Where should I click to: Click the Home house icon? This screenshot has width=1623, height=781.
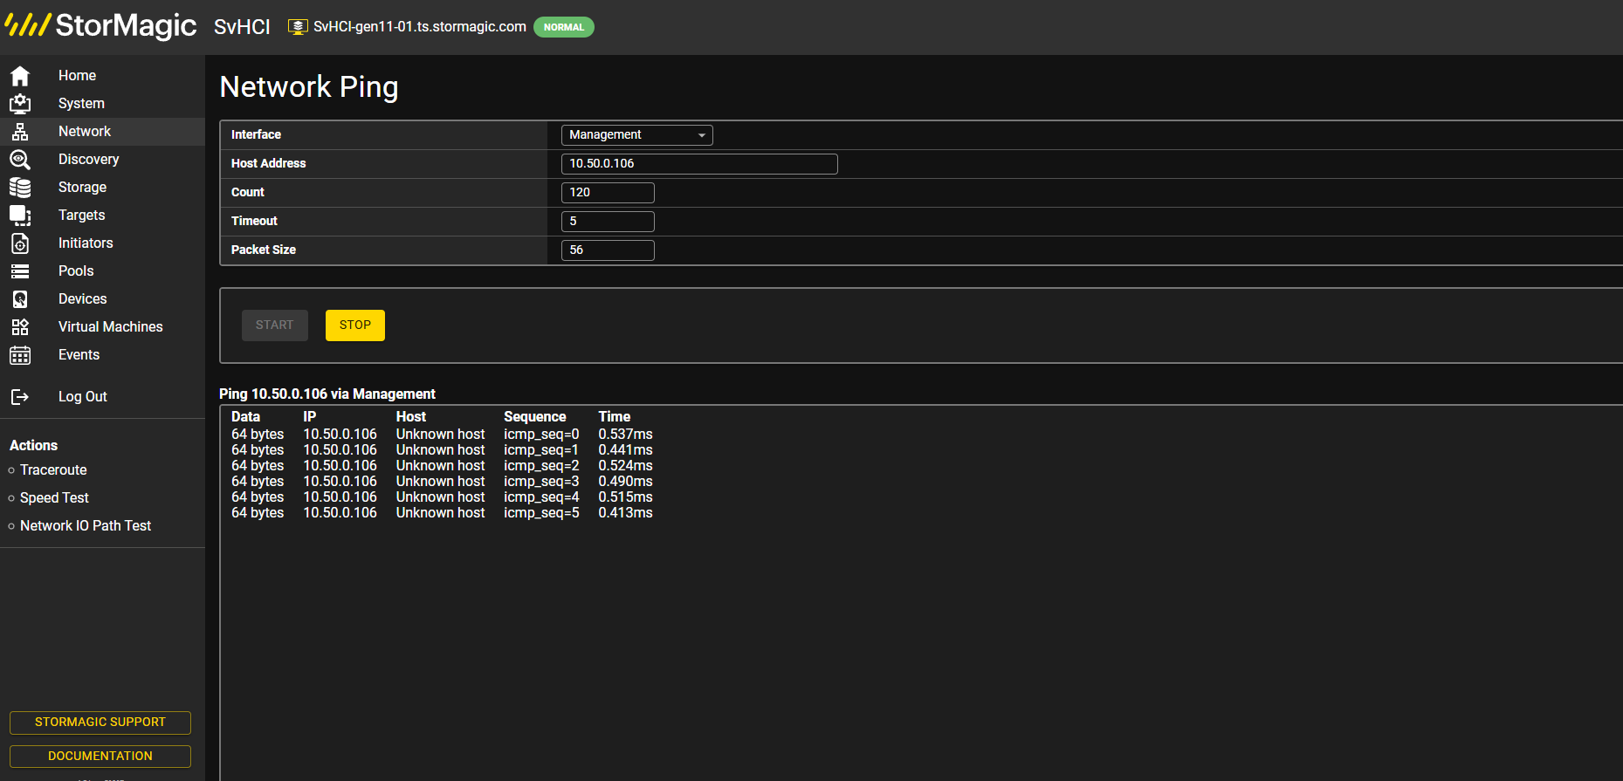point(20,76)
